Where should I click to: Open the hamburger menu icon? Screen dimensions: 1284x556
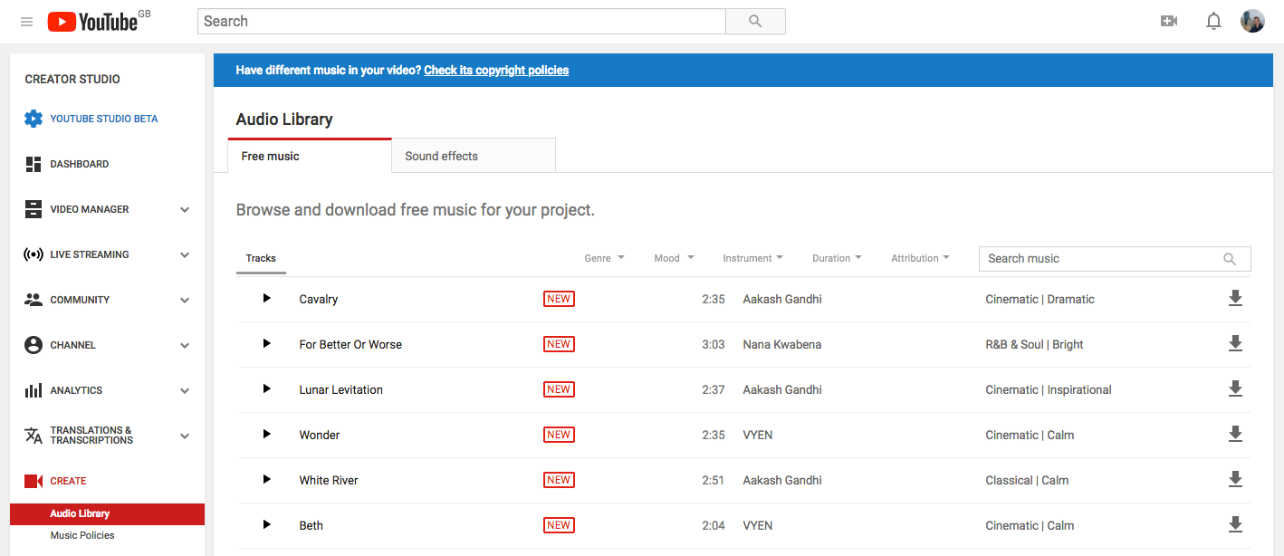26,21
